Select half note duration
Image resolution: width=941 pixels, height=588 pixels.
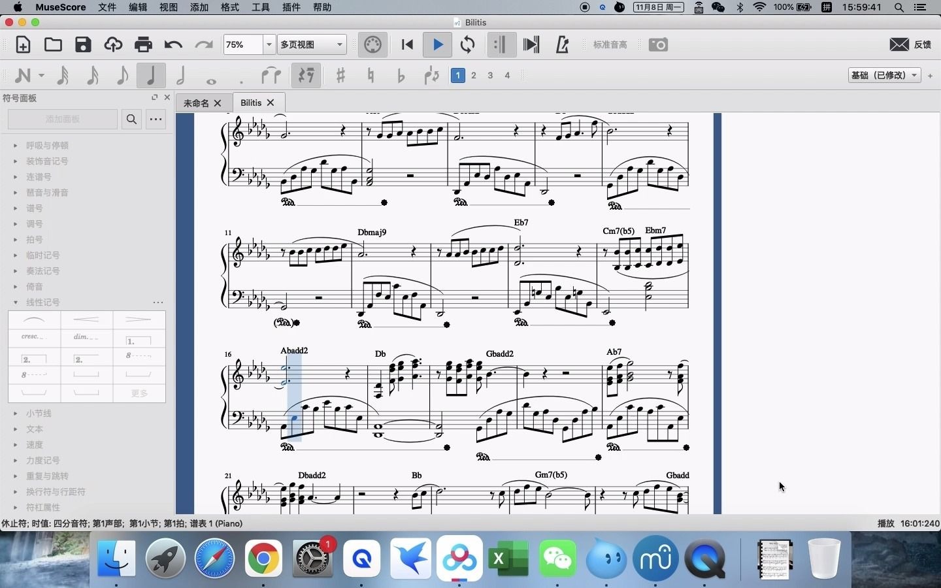(x=181, y=75)
